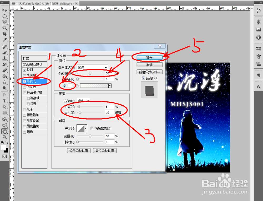Select the Crop tool
Screen dimensions: 263x201
[x=4, y=34]
